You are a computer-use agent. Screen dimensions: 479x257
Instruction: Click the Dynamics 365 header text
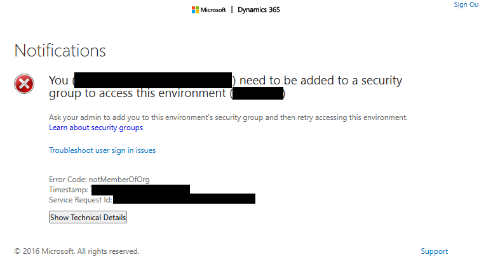coord(259,10)
